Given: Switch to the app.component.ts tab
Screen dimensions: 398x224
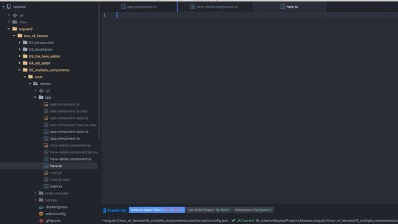Looking at the screenshot, I should coord(139,7).
